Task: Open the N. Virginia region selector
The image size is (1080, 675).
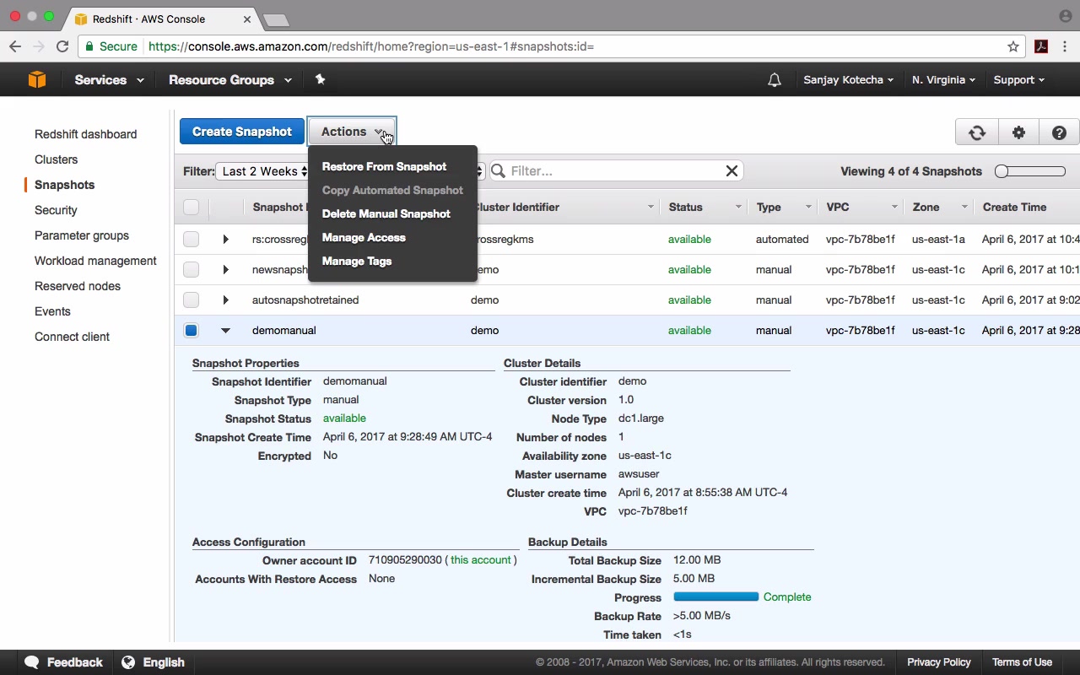Action: point(943,80)
